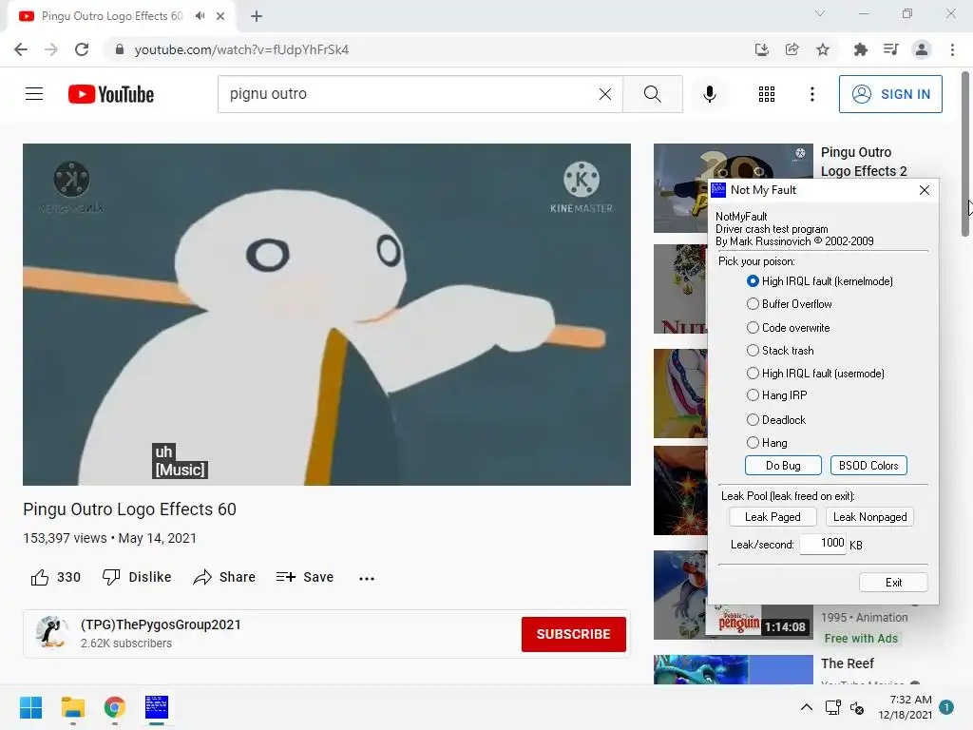973x730 pixels.
Task: Open YouTube settings three dots
Action: 812,94
